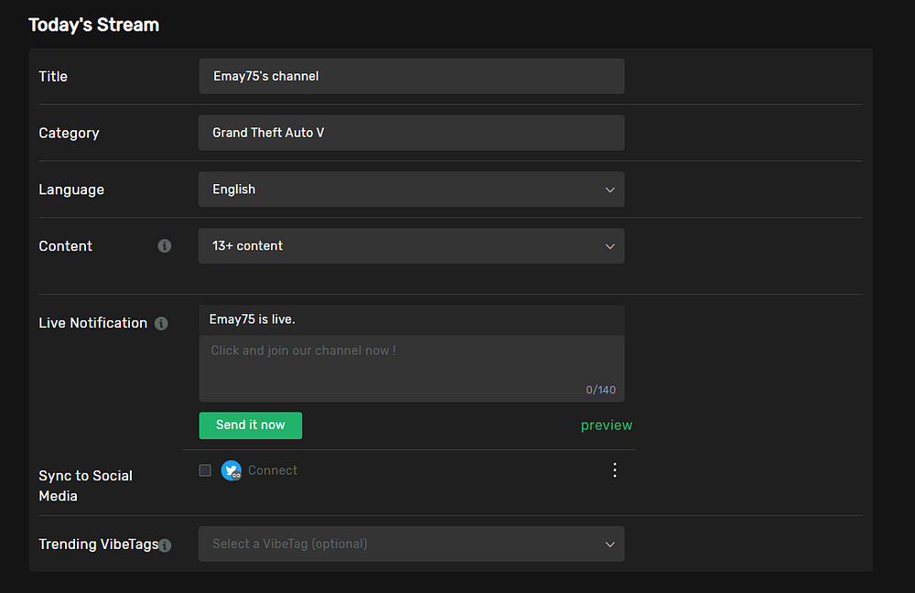Click the Content dropdown chevron arrow
The width and height of the screenshot is (915, 593).
pyautogui.click(x=610, y=246)
